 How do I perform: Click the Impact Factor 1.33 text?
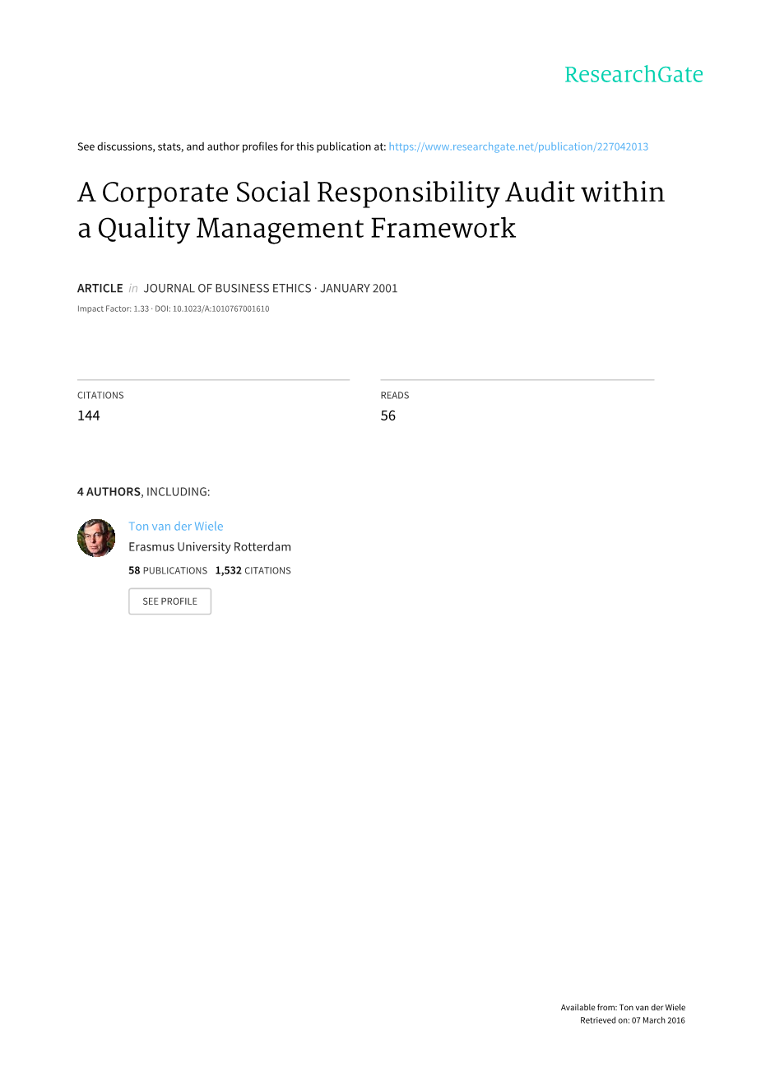coord(114,309)
